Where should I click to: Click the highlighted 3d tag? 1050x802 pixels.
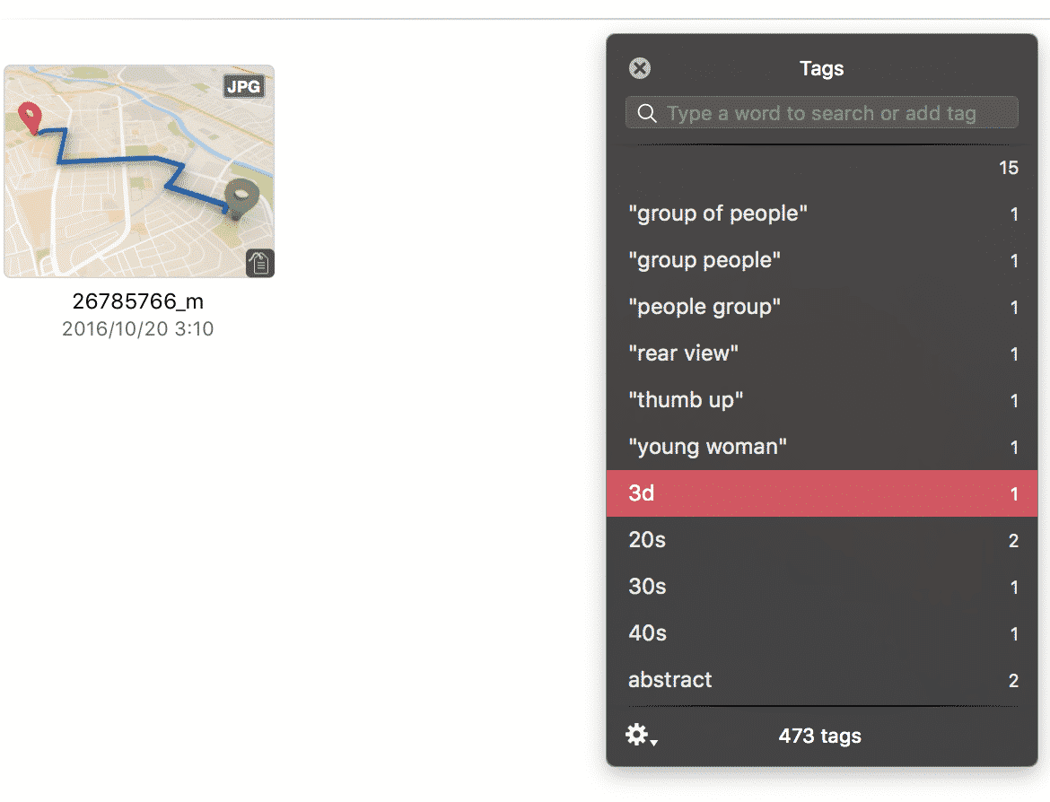821,493
